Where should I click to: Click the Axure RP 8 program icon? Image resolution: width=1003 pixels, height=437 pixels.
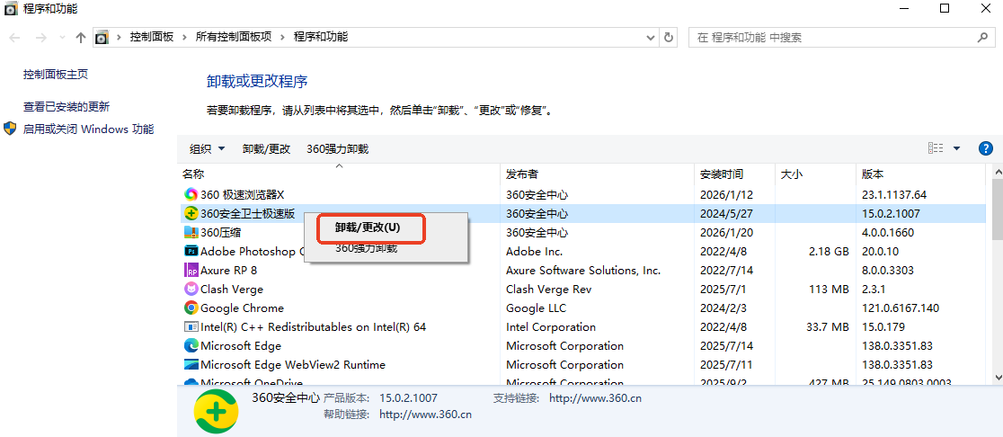coord(191,270)
